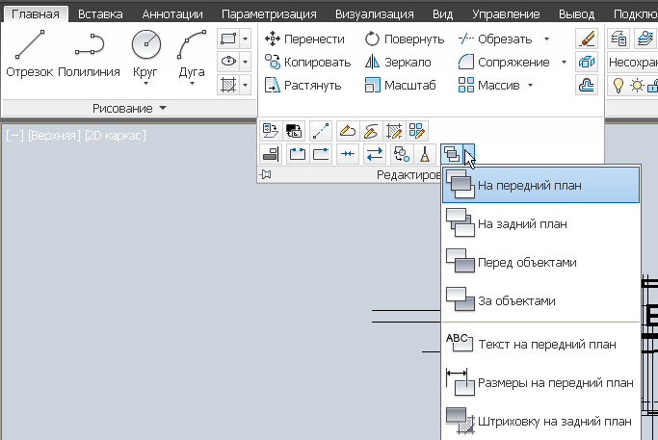
Task: Choose Перед объектами
Action: (x=540, y=262)
